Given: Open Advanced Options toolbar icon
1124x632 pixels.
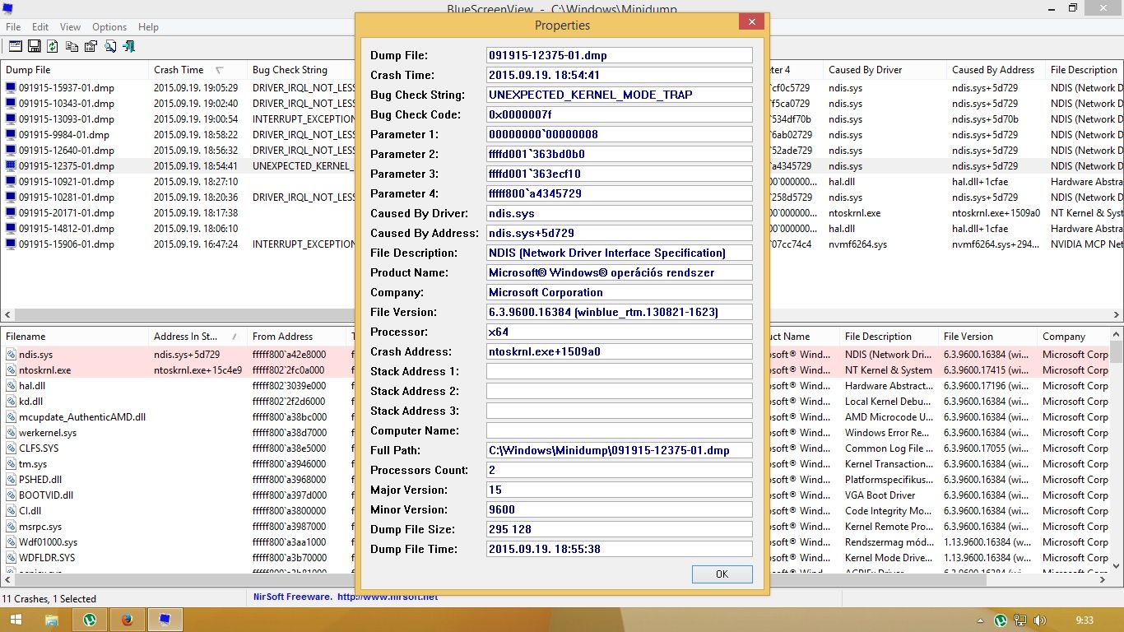Looking at the screenshot, I should 16,46.
